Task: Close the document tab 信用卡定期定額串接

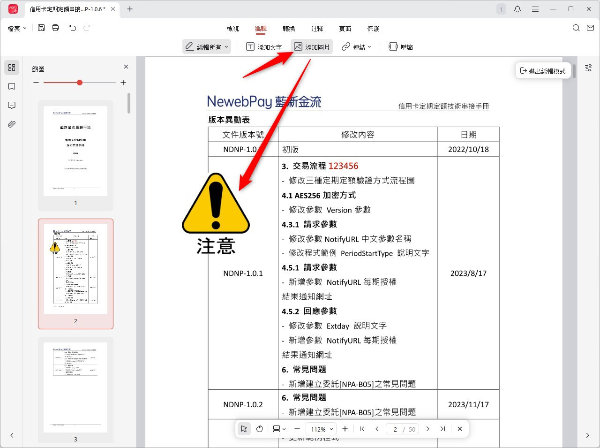Action: (x=113, y=9)
